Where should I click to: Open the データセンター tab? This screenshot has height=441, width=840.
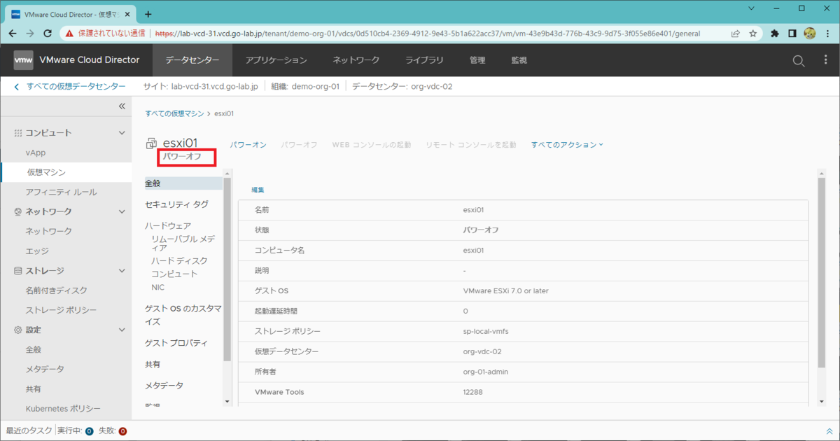click(192, 60)
